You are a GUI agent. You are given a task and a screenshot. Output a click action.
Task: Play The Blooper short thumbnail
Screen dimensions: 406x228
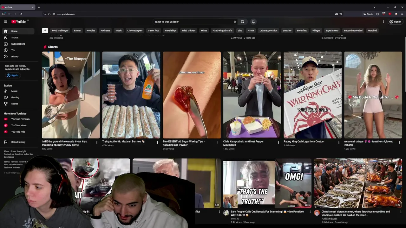[x=71, y=95]
